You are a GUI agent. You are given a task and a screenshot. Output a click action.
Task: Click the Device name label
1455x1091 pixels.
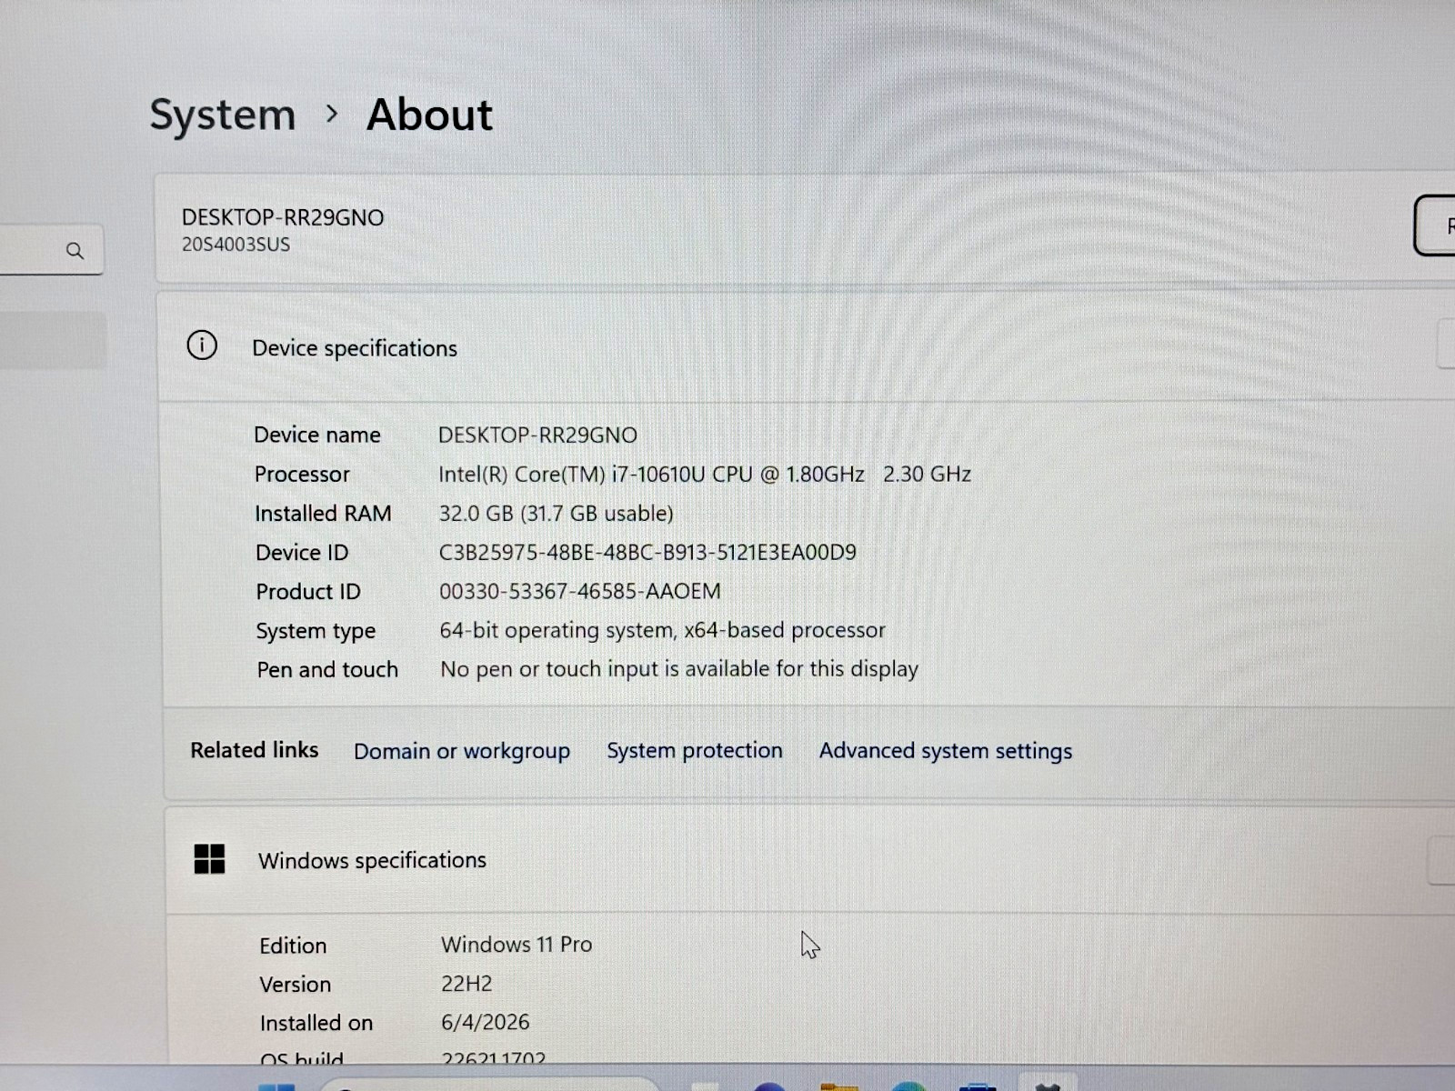(x=317, y=435)
